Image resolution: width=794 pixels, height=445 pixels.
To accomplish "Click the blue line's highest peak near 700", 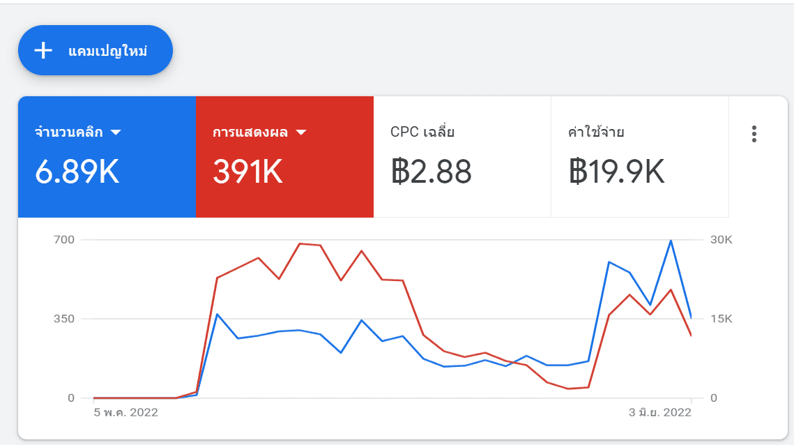I will pyautogui.click(x=671, y=241).
